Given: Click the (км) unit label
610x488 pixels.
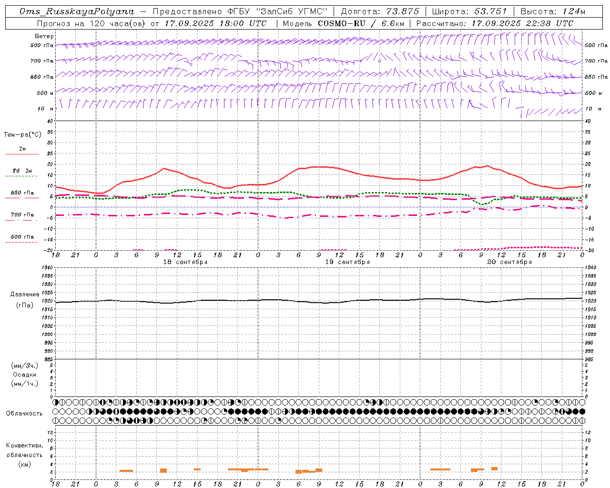Looking at the screenshot, I should click(24, 464).
